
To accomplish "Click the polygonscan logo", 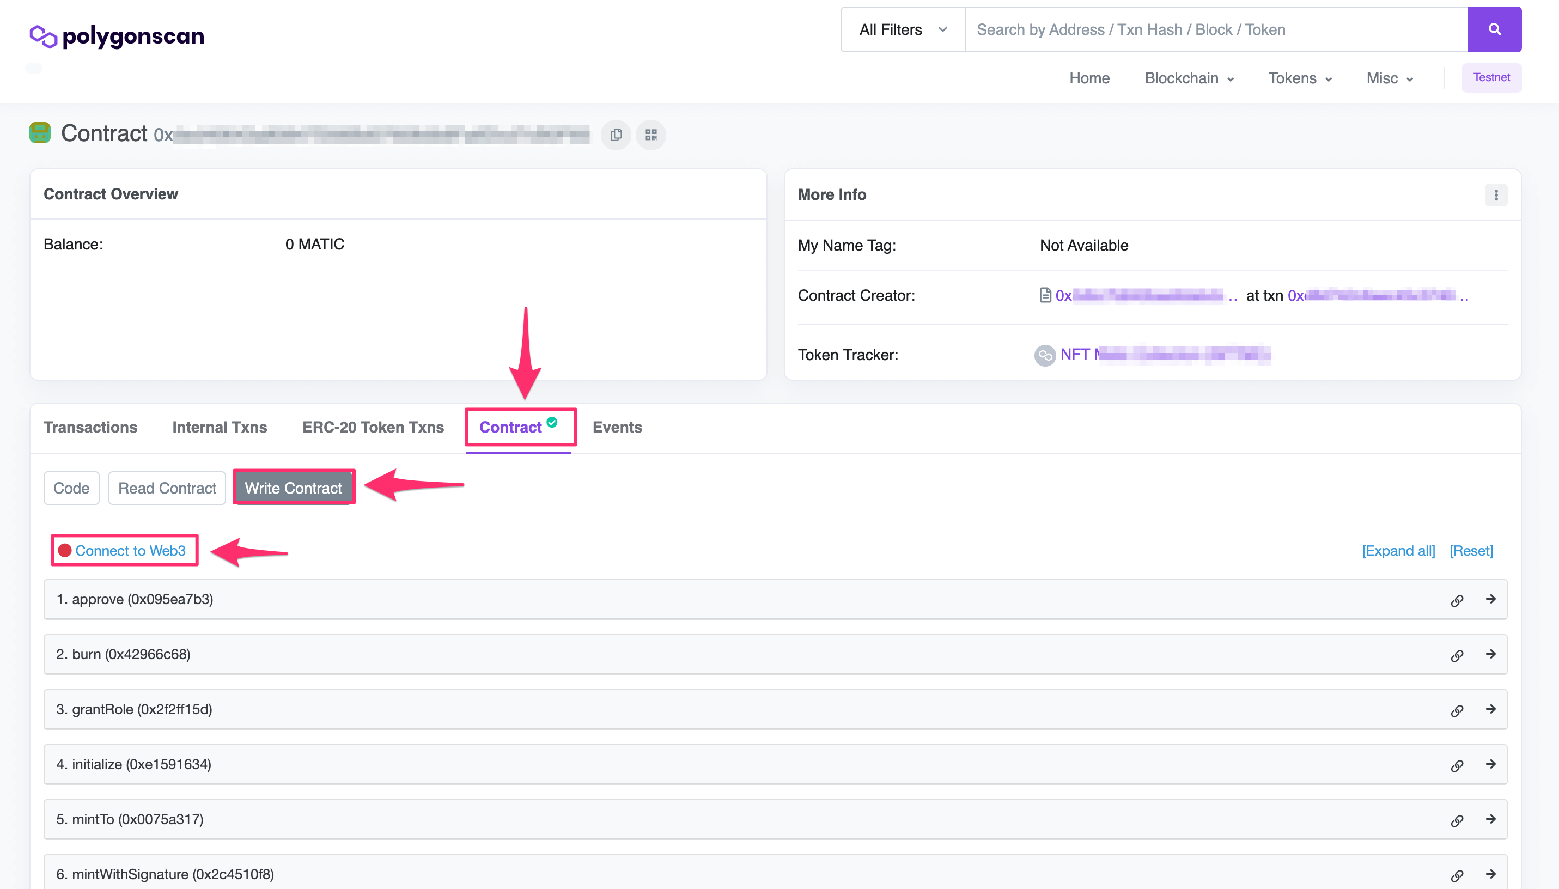I will pos(117,36).
